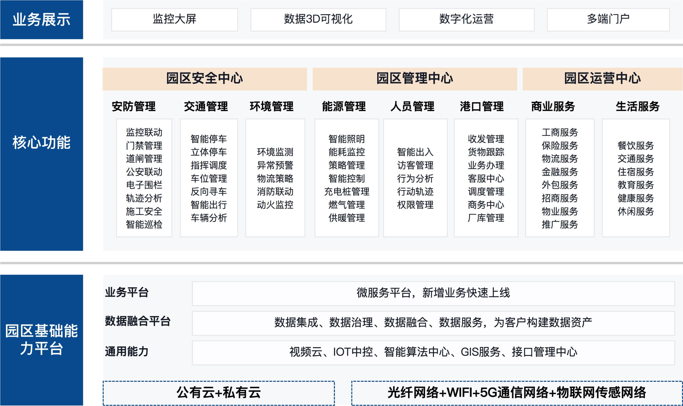Image resolution: width=683 pixels, height=406 pixels.
Task: Open the 园区运营中心 header
Action: coord(602,79)
